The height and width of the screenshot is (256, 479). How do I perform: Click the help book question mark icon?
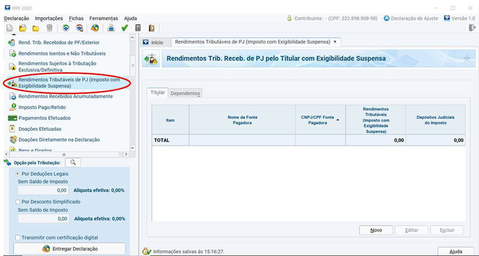click(x=152, y=28)
